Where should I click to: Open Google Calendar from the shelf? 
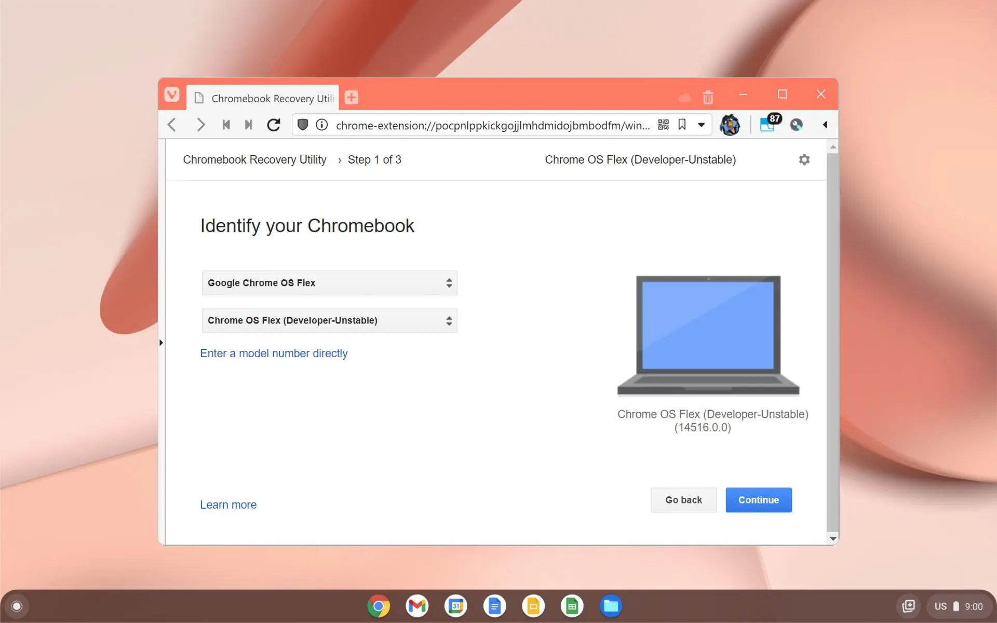[x=456, y=606]
